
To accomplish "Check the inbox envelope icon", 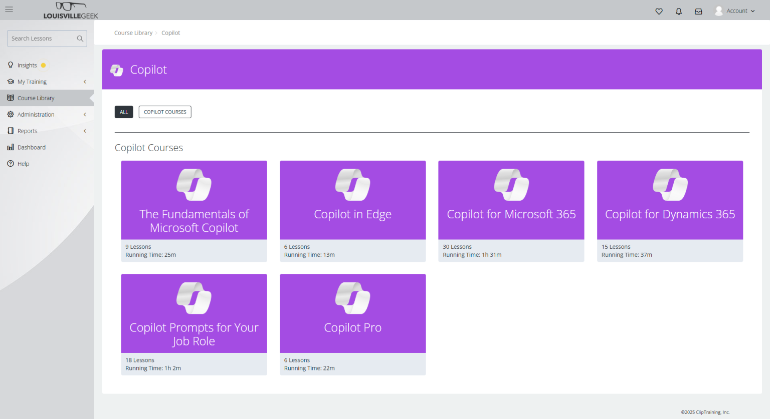I will pos(698,11).
